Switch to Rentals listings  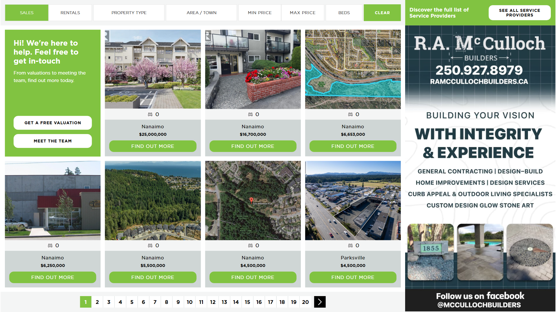pos(70,13)
